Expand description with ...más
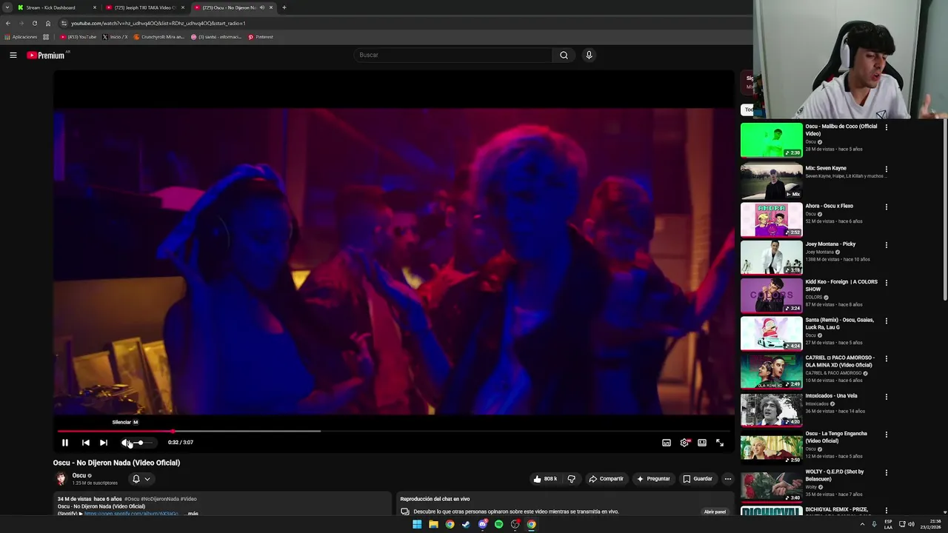Image resolution: width=948 pixels, height=533 pixels. coord(191,513)
